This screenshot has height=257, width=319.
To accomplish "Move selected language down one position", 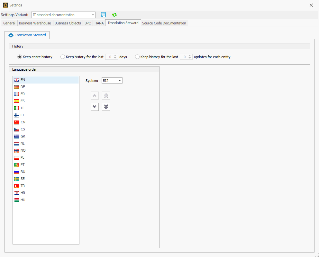I will 95,106.
